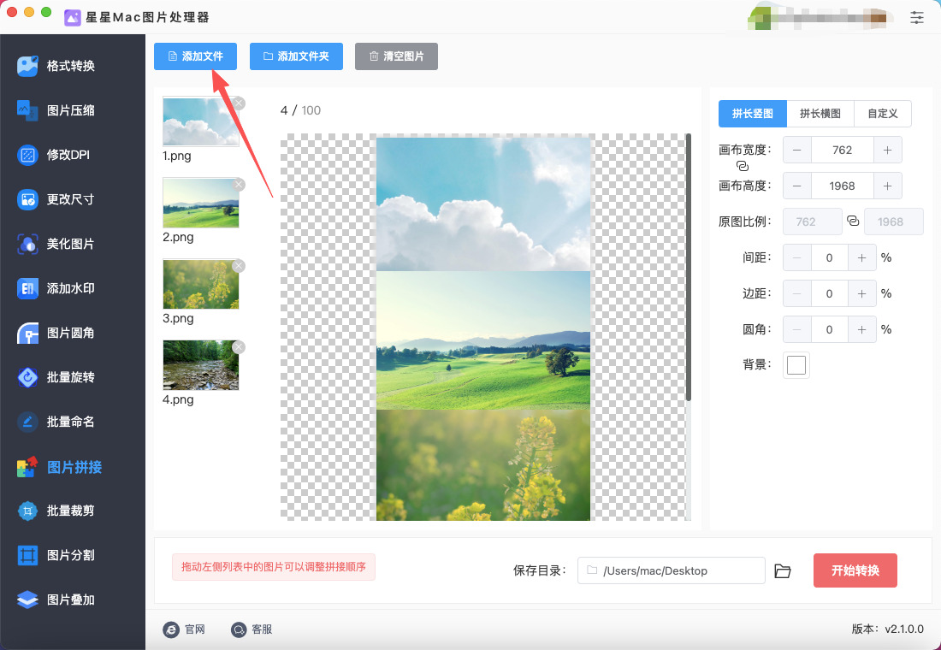Remove 4.png from the list

(239, 347)
